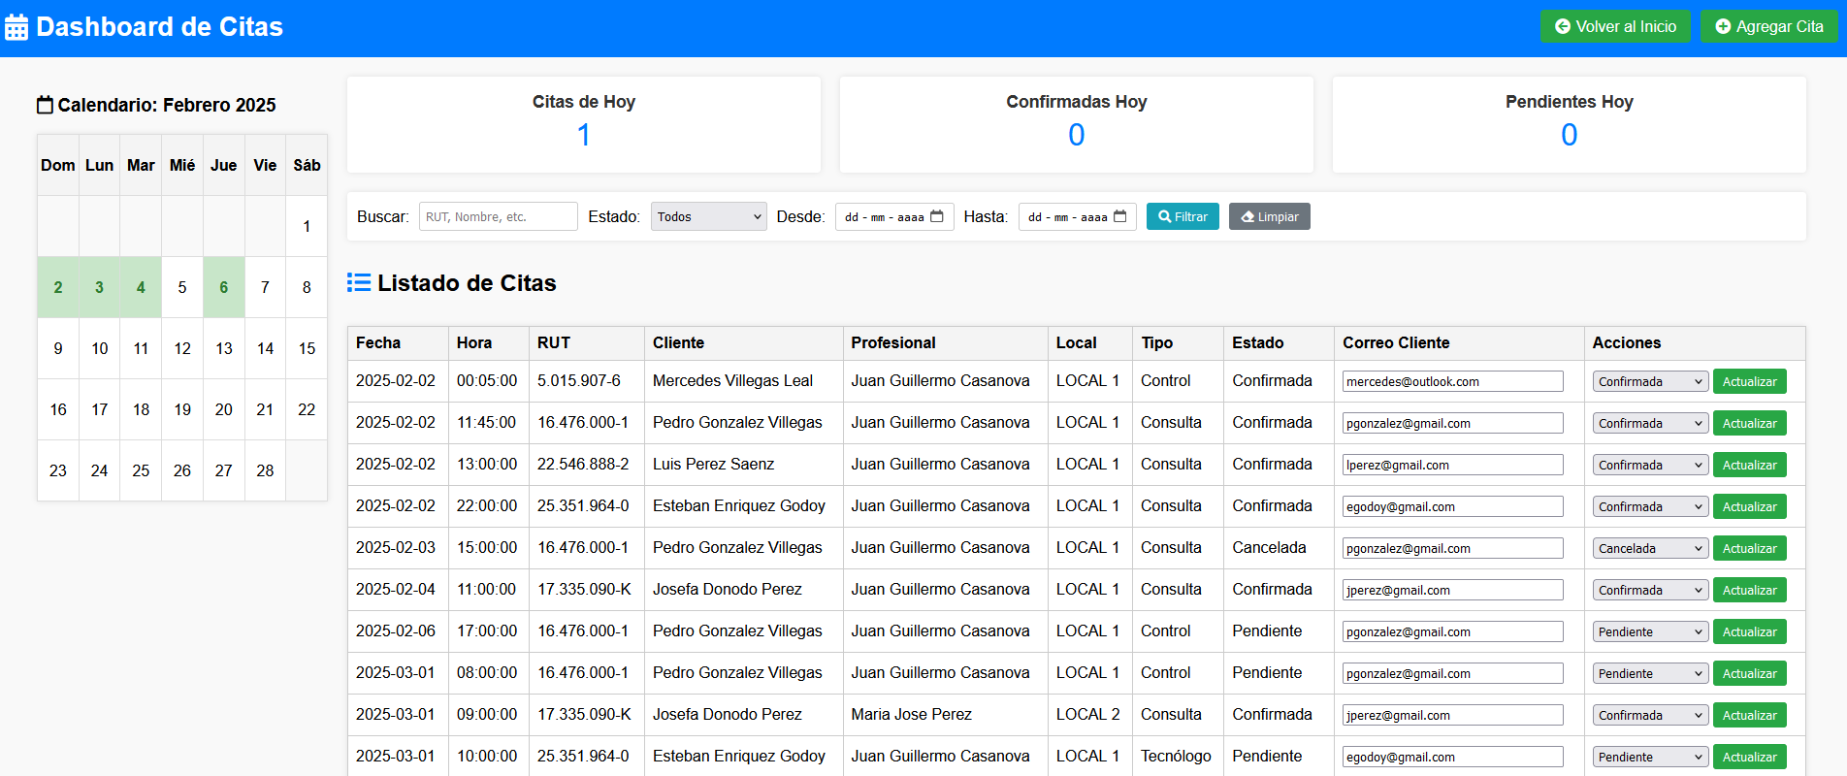Screen dimensions: 1847x776
Task: Click the Citas de Hoy summary card
Action: [x=584, y=124]
